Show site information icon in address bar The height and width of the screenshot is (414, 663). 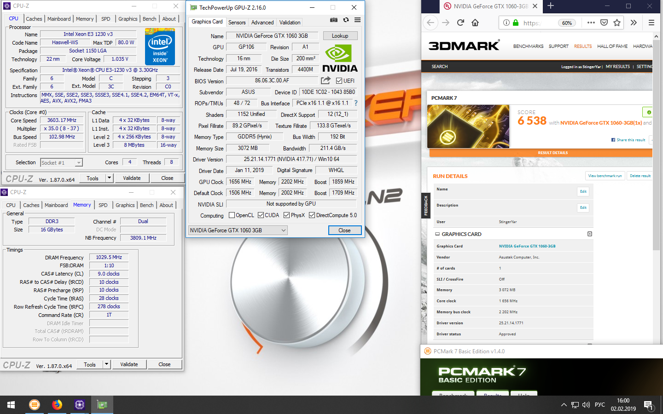(506, 23)
